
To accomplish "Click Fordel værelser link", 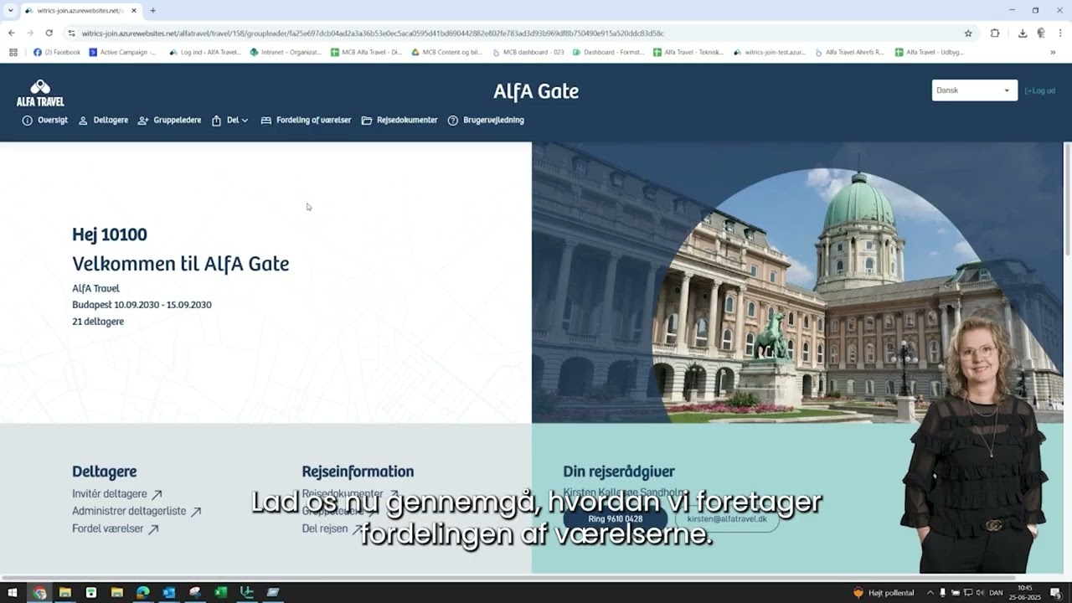I will pos(116,528).
